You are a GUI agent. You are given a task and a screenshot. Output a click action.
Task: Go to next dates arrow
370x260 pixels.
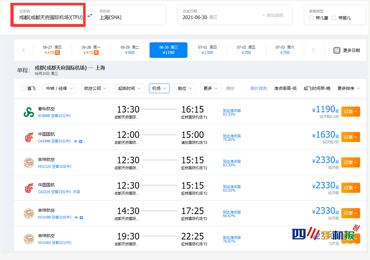[x=313, y=50]
